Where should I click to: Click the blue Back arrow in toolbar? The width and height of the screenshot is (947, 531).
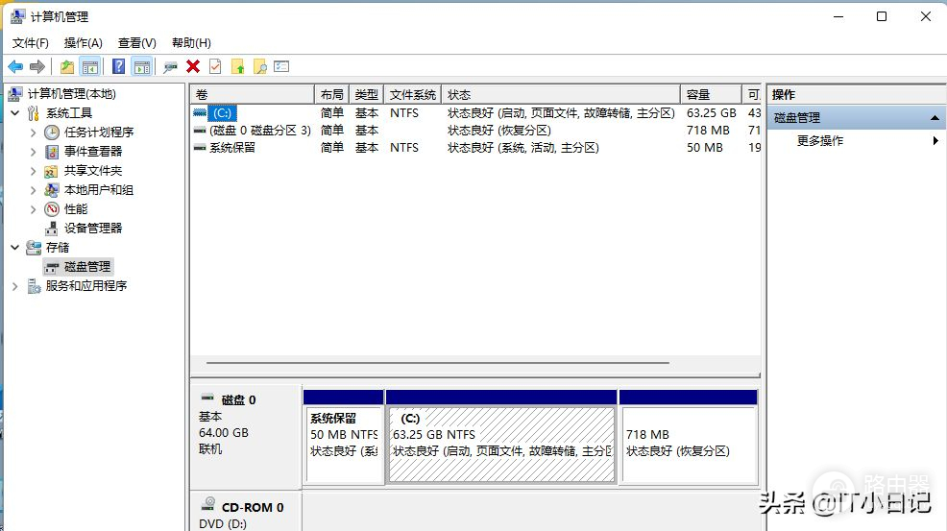15,66
